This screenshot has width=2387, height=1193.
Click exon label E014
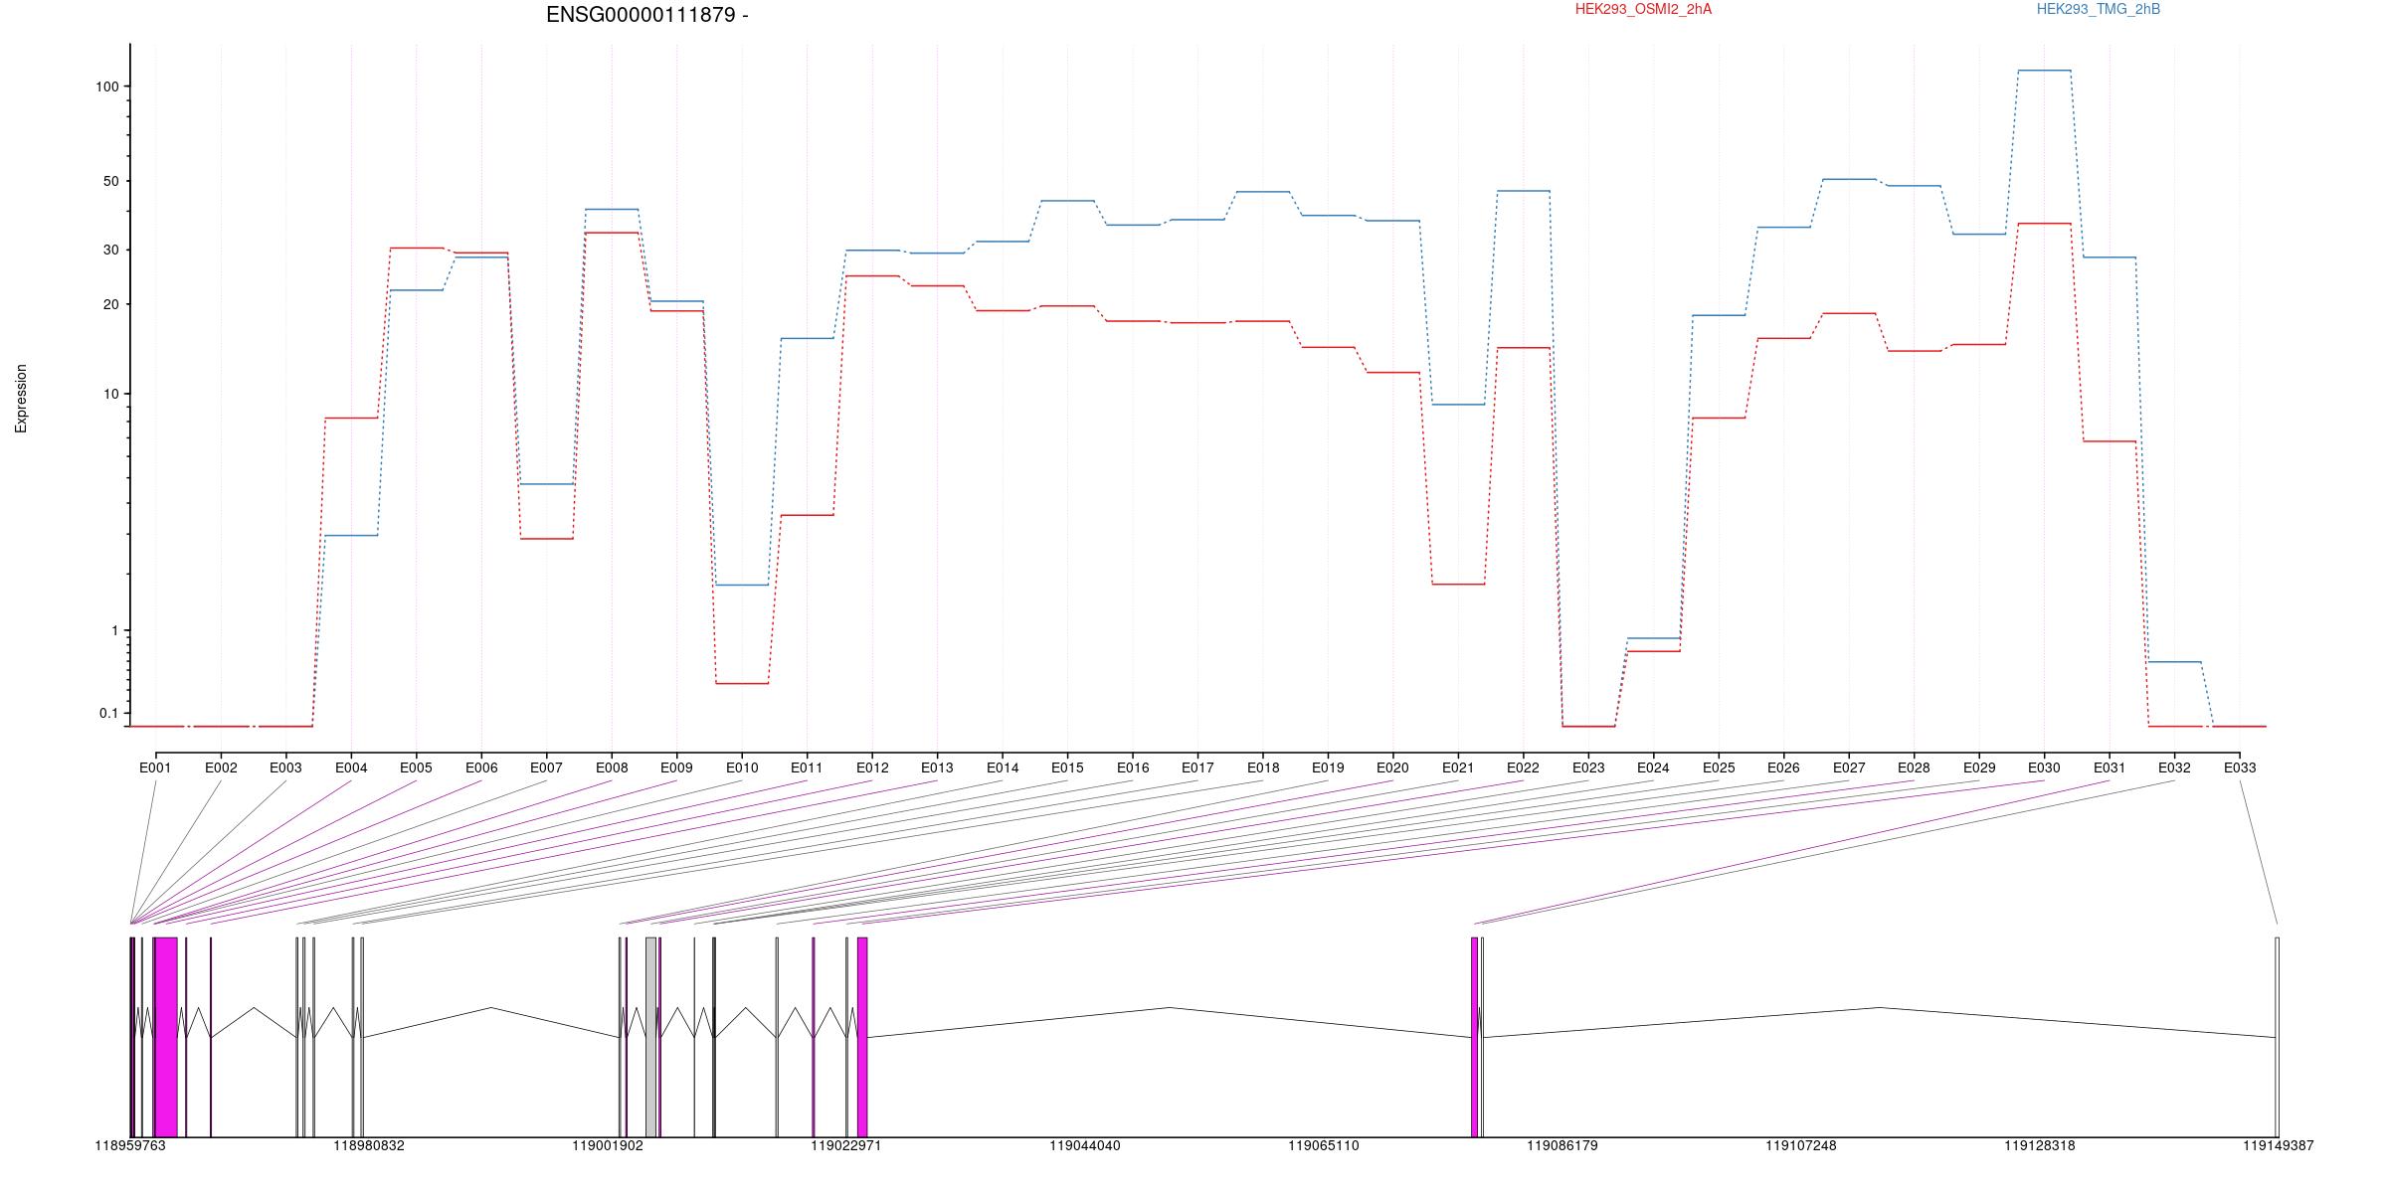1003,767
